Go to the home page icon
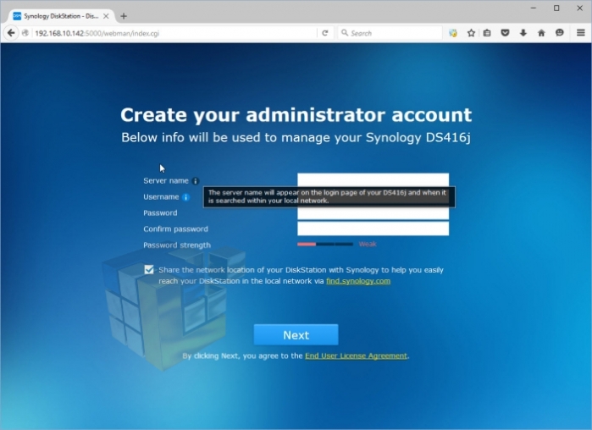 click(x=541, y=33)
